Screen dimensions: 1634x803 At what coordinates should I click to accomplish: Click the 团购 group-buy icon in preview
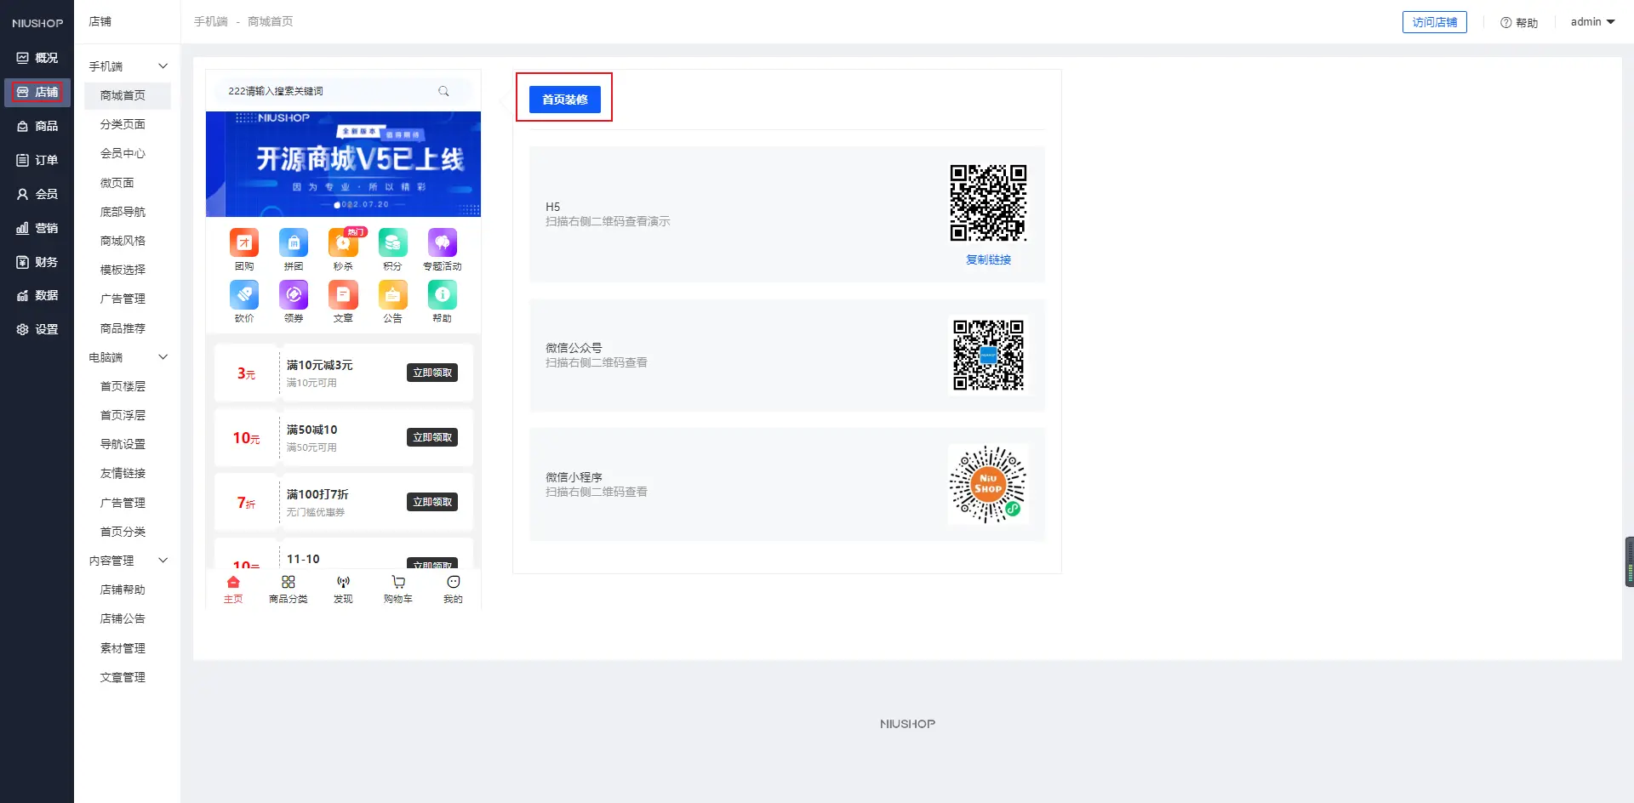[244, 243]
